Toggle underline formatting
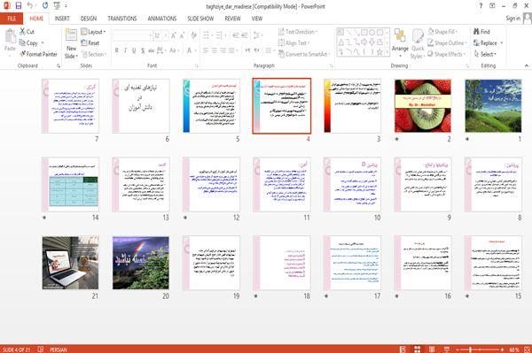532x353 pixels. [x=134, y=50]
